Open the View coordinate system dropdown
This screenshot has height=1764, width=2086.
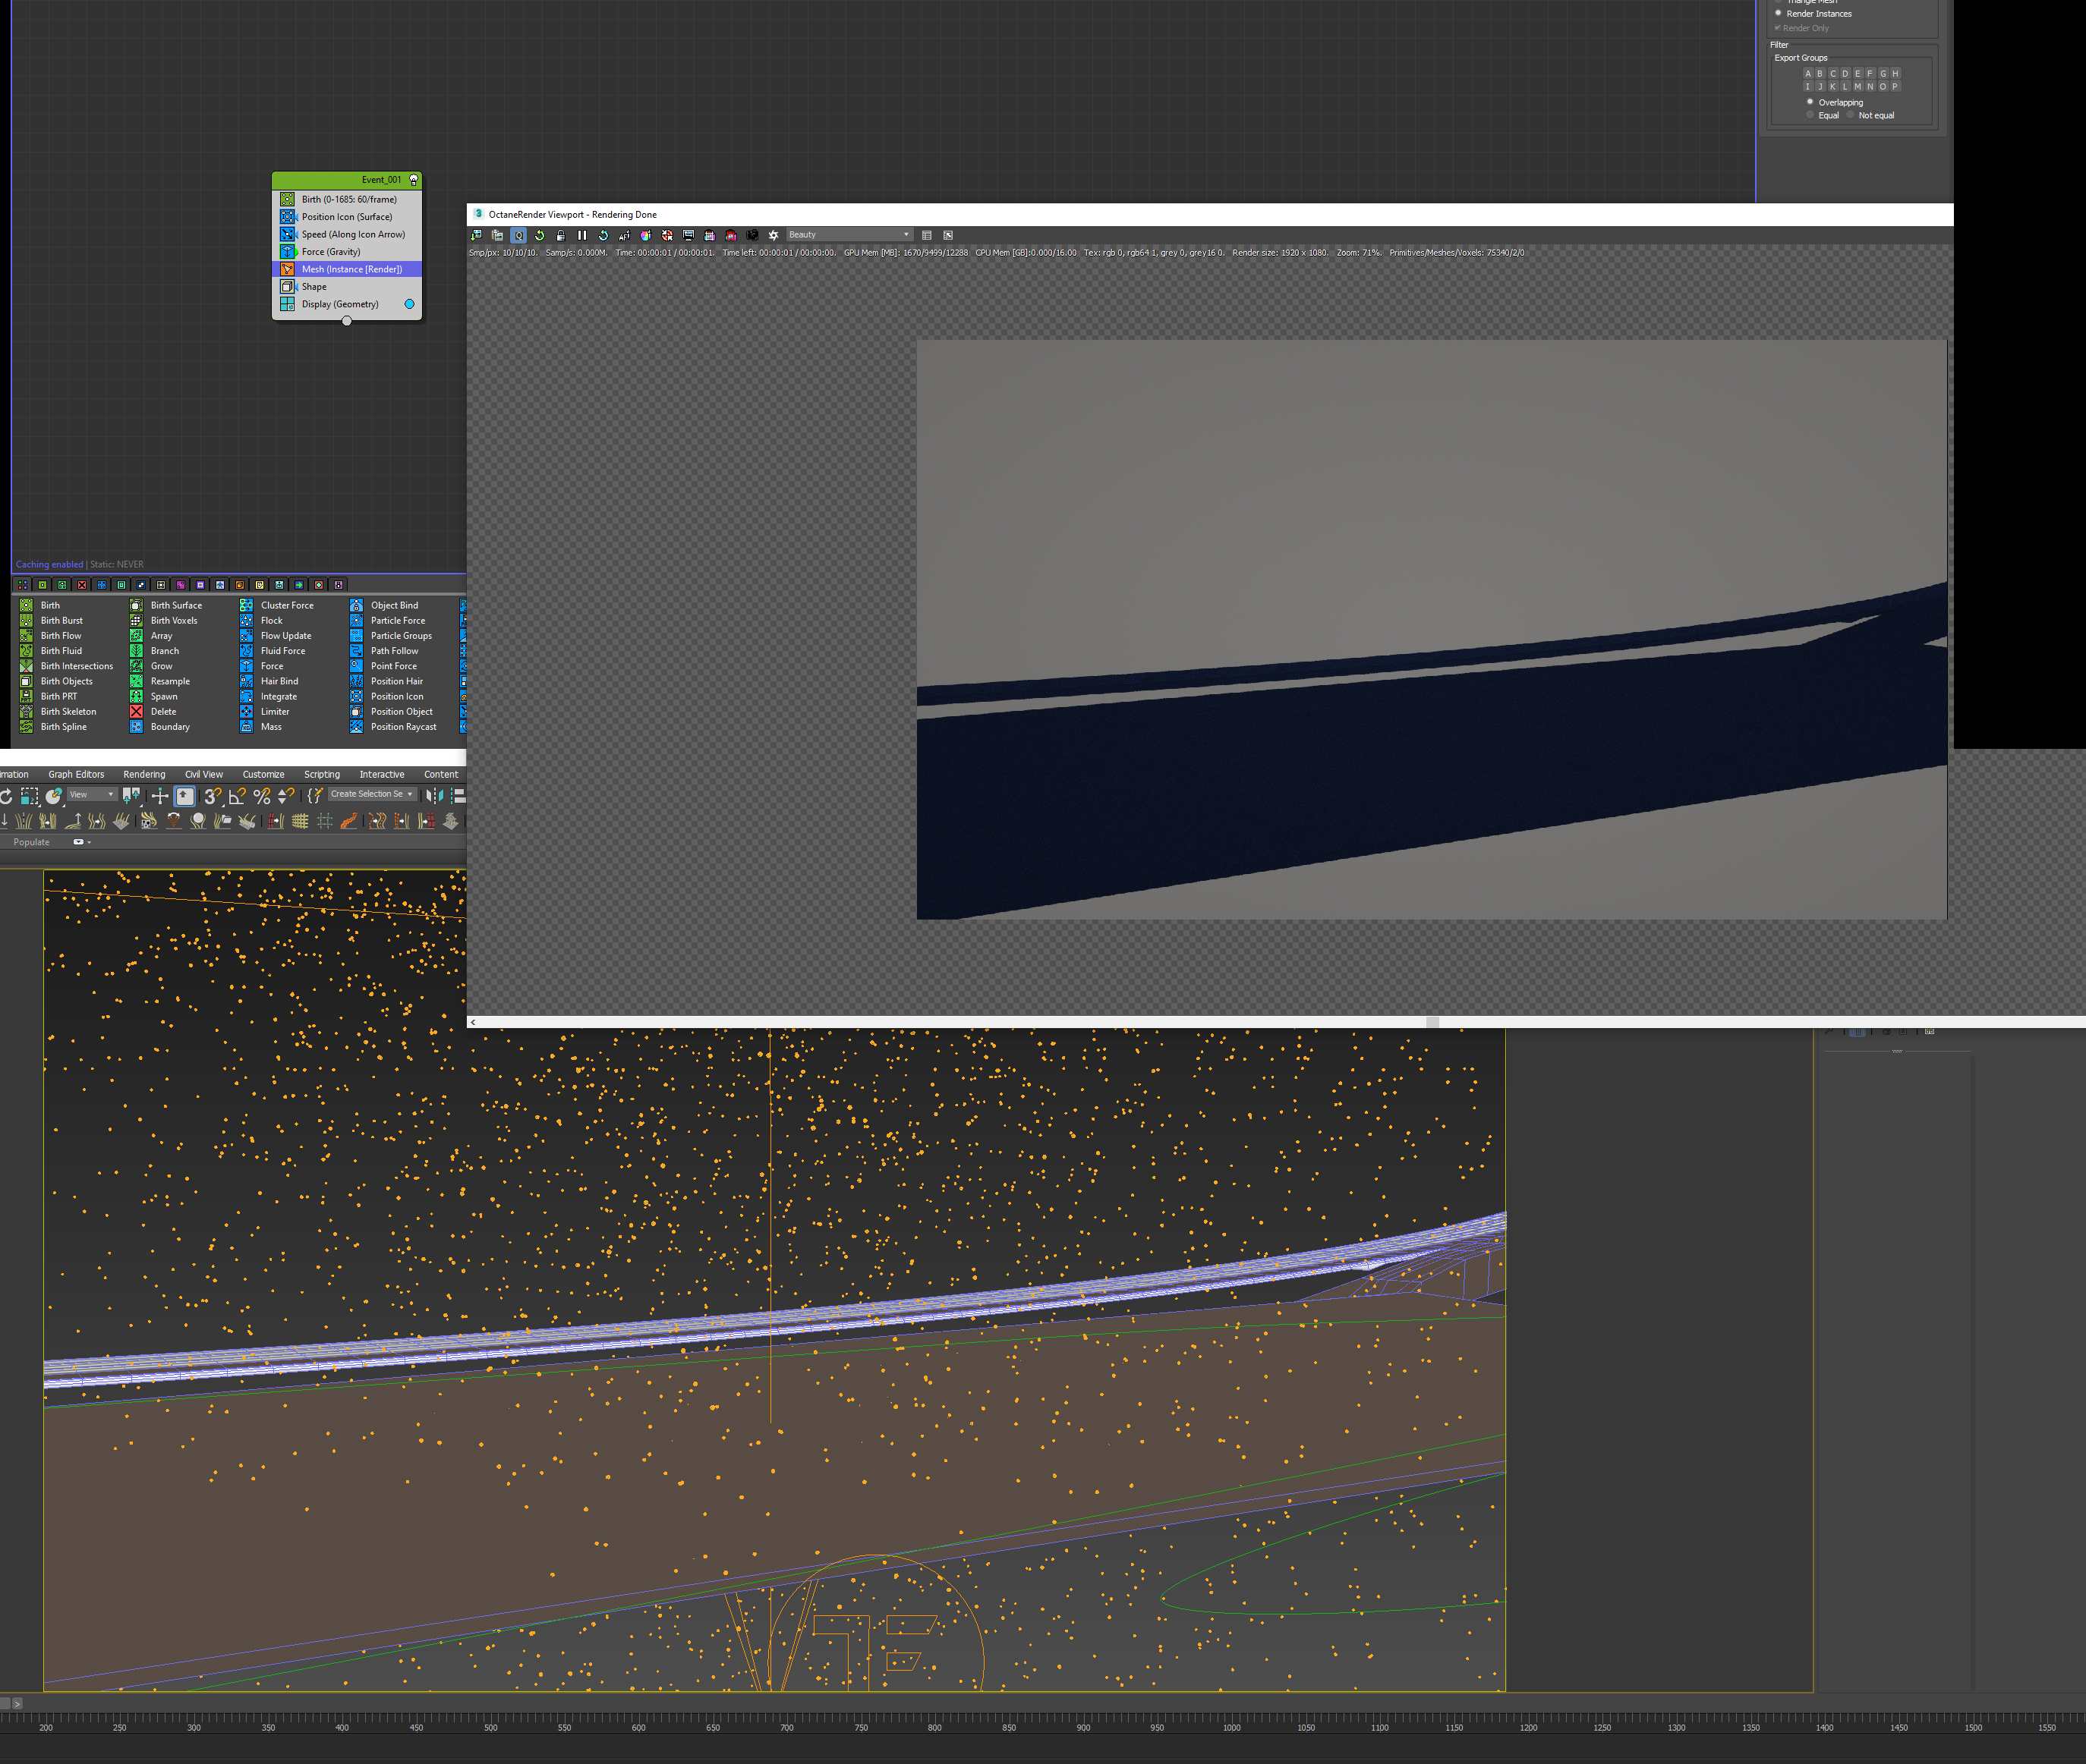91,795
